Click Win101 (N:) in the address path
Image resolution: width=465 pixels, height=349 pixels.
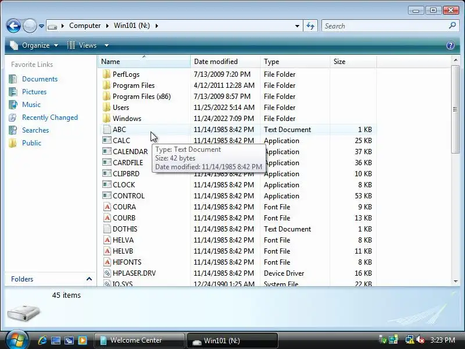pyautogui.click(x=132, y=26)
